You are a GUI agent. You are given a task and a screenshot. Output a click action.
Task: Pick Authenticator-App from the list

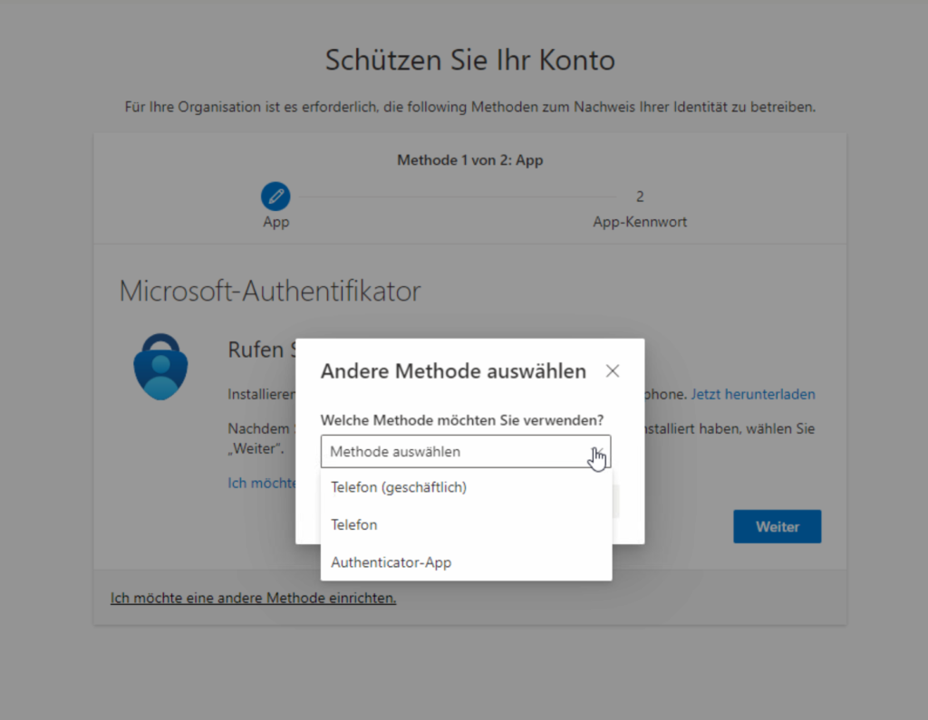466,562
